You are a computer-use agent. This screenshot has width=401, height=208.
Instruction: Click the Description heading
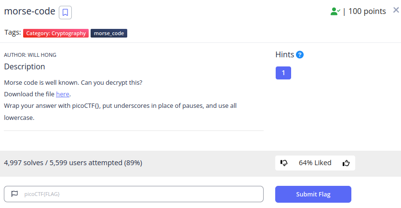point(25,67)
